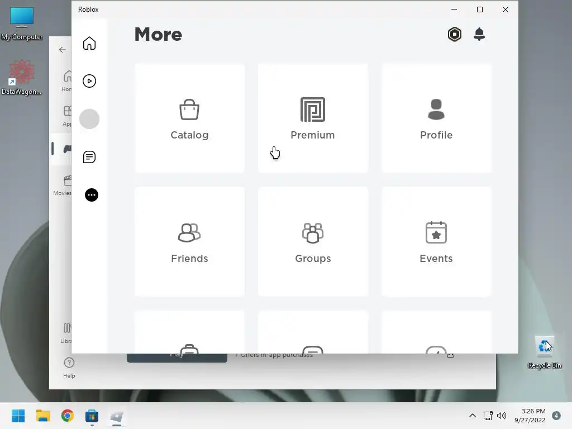Viewport: 572px width, 429px height.
Task: Open the Windows Start menu
Action: pyautogui.click(x=18, y=416)
